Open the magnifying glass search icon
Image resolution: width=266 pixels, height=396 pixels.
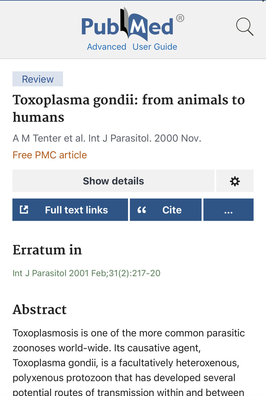tap(245, 27)
